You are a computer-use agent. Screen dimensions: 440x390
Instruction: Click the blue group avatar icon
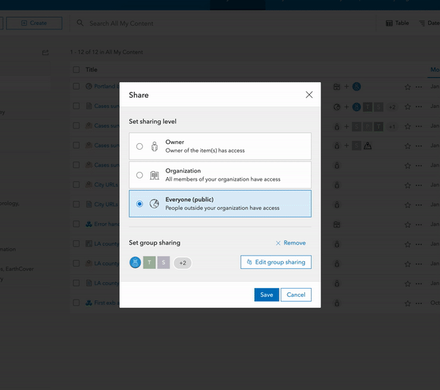tap(135, 262)
